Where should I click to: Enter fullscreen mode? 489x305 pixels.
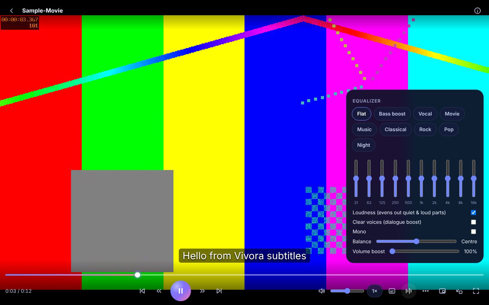[x=476, y=291]
